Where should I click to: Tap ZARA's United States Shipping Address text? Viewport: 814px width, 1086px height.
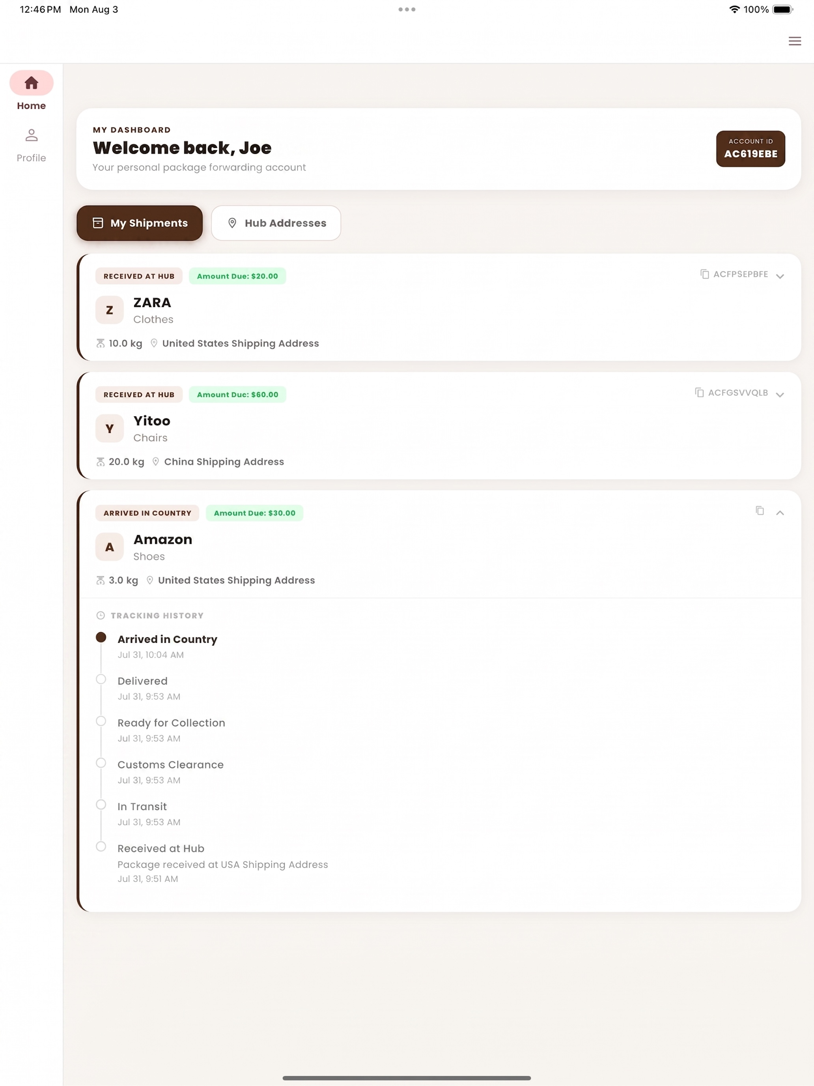coord(241,343)
